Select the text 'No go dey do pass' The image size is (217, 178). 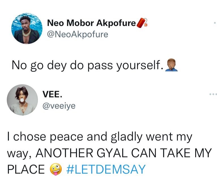pos(62,65)
